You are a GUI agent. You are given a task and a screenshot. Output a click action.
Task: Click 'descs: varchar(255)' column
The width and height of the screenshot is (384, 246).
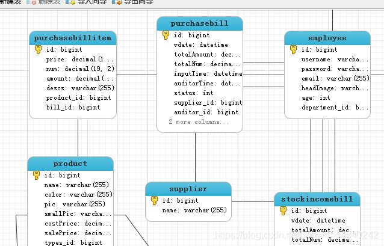[80, 88]
